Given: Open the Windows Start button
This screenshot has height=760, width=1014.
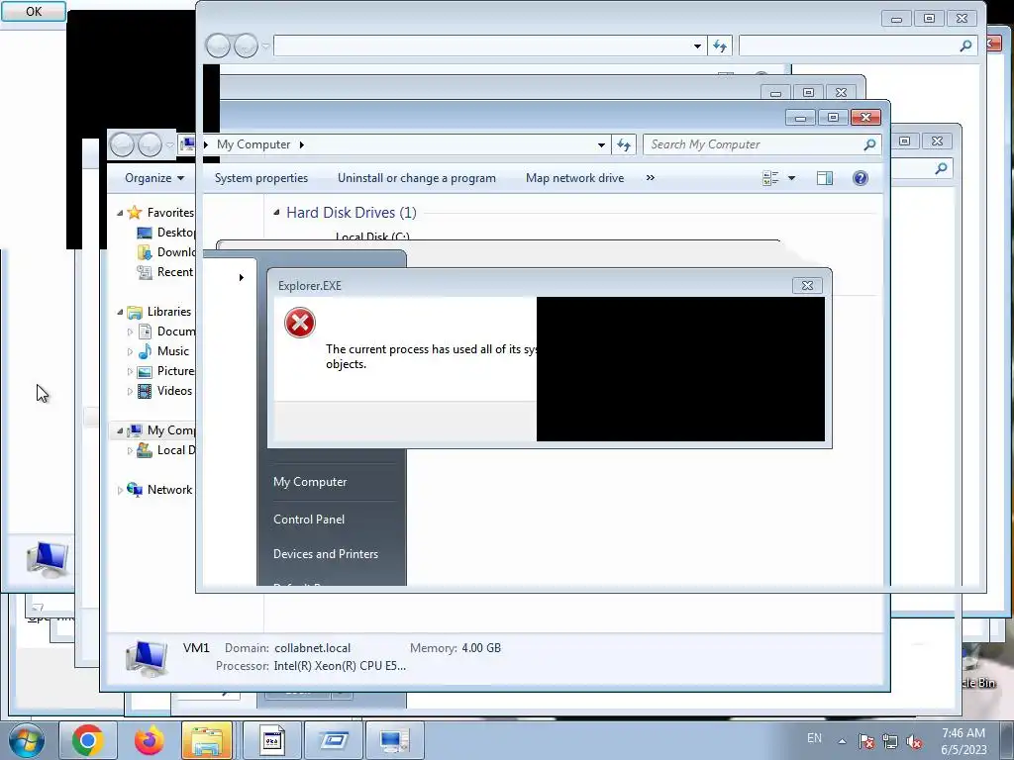Looking at the screenshot, I should click(x=26, y=740).
